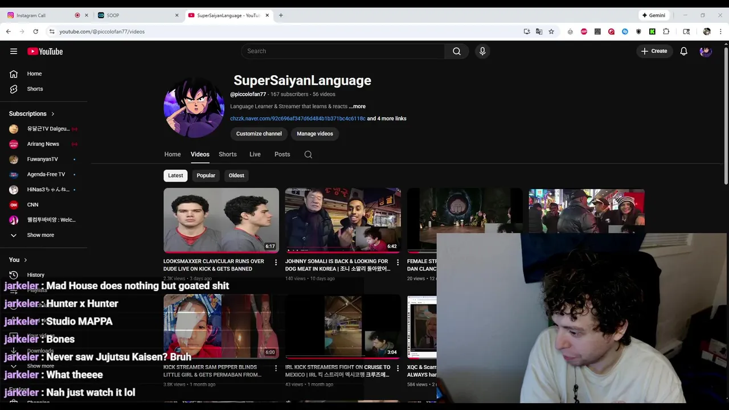This screenshot has height=410, width=729.
Task: Click the YouTube logo
Action: coord(45,51)
